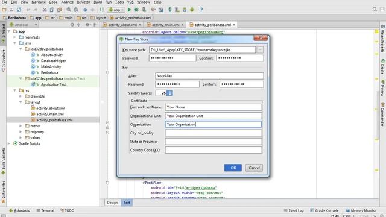Expand the mipmap folder

21,131
